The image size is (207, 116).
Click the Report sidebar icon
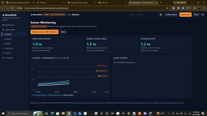pos(3,53)
